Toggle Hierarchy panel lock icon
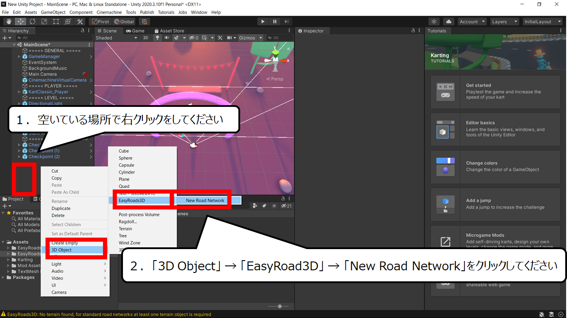The width and height of the screenshot is (567, 318). pyautogui.click(x=82, y=31)
